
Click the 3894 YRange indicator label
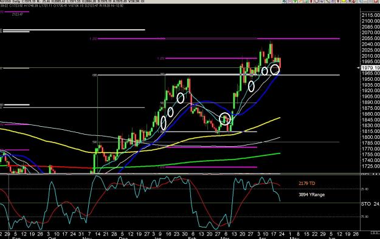coord(312,195)
